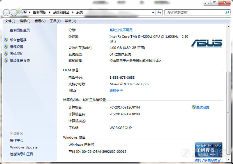Image resolution: width=233 pixels, height=164 pixels.
Task: Click the 计算机全名: PC-20140912QKYN value
Action: click(x=125, y=114)
